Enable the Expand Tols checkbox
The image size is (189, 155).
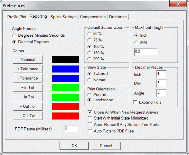136,102
